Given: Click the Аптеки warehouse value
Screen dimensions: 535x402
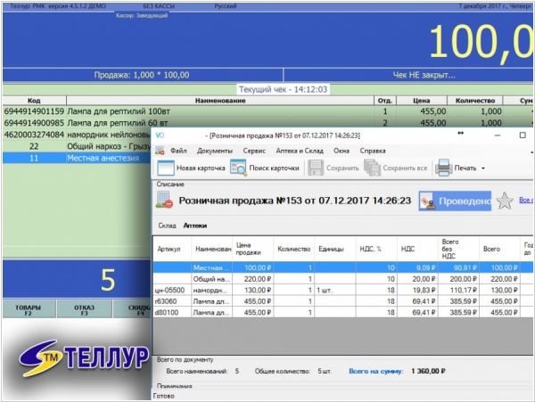Looking at the screenshot, I should click(194, 226).
